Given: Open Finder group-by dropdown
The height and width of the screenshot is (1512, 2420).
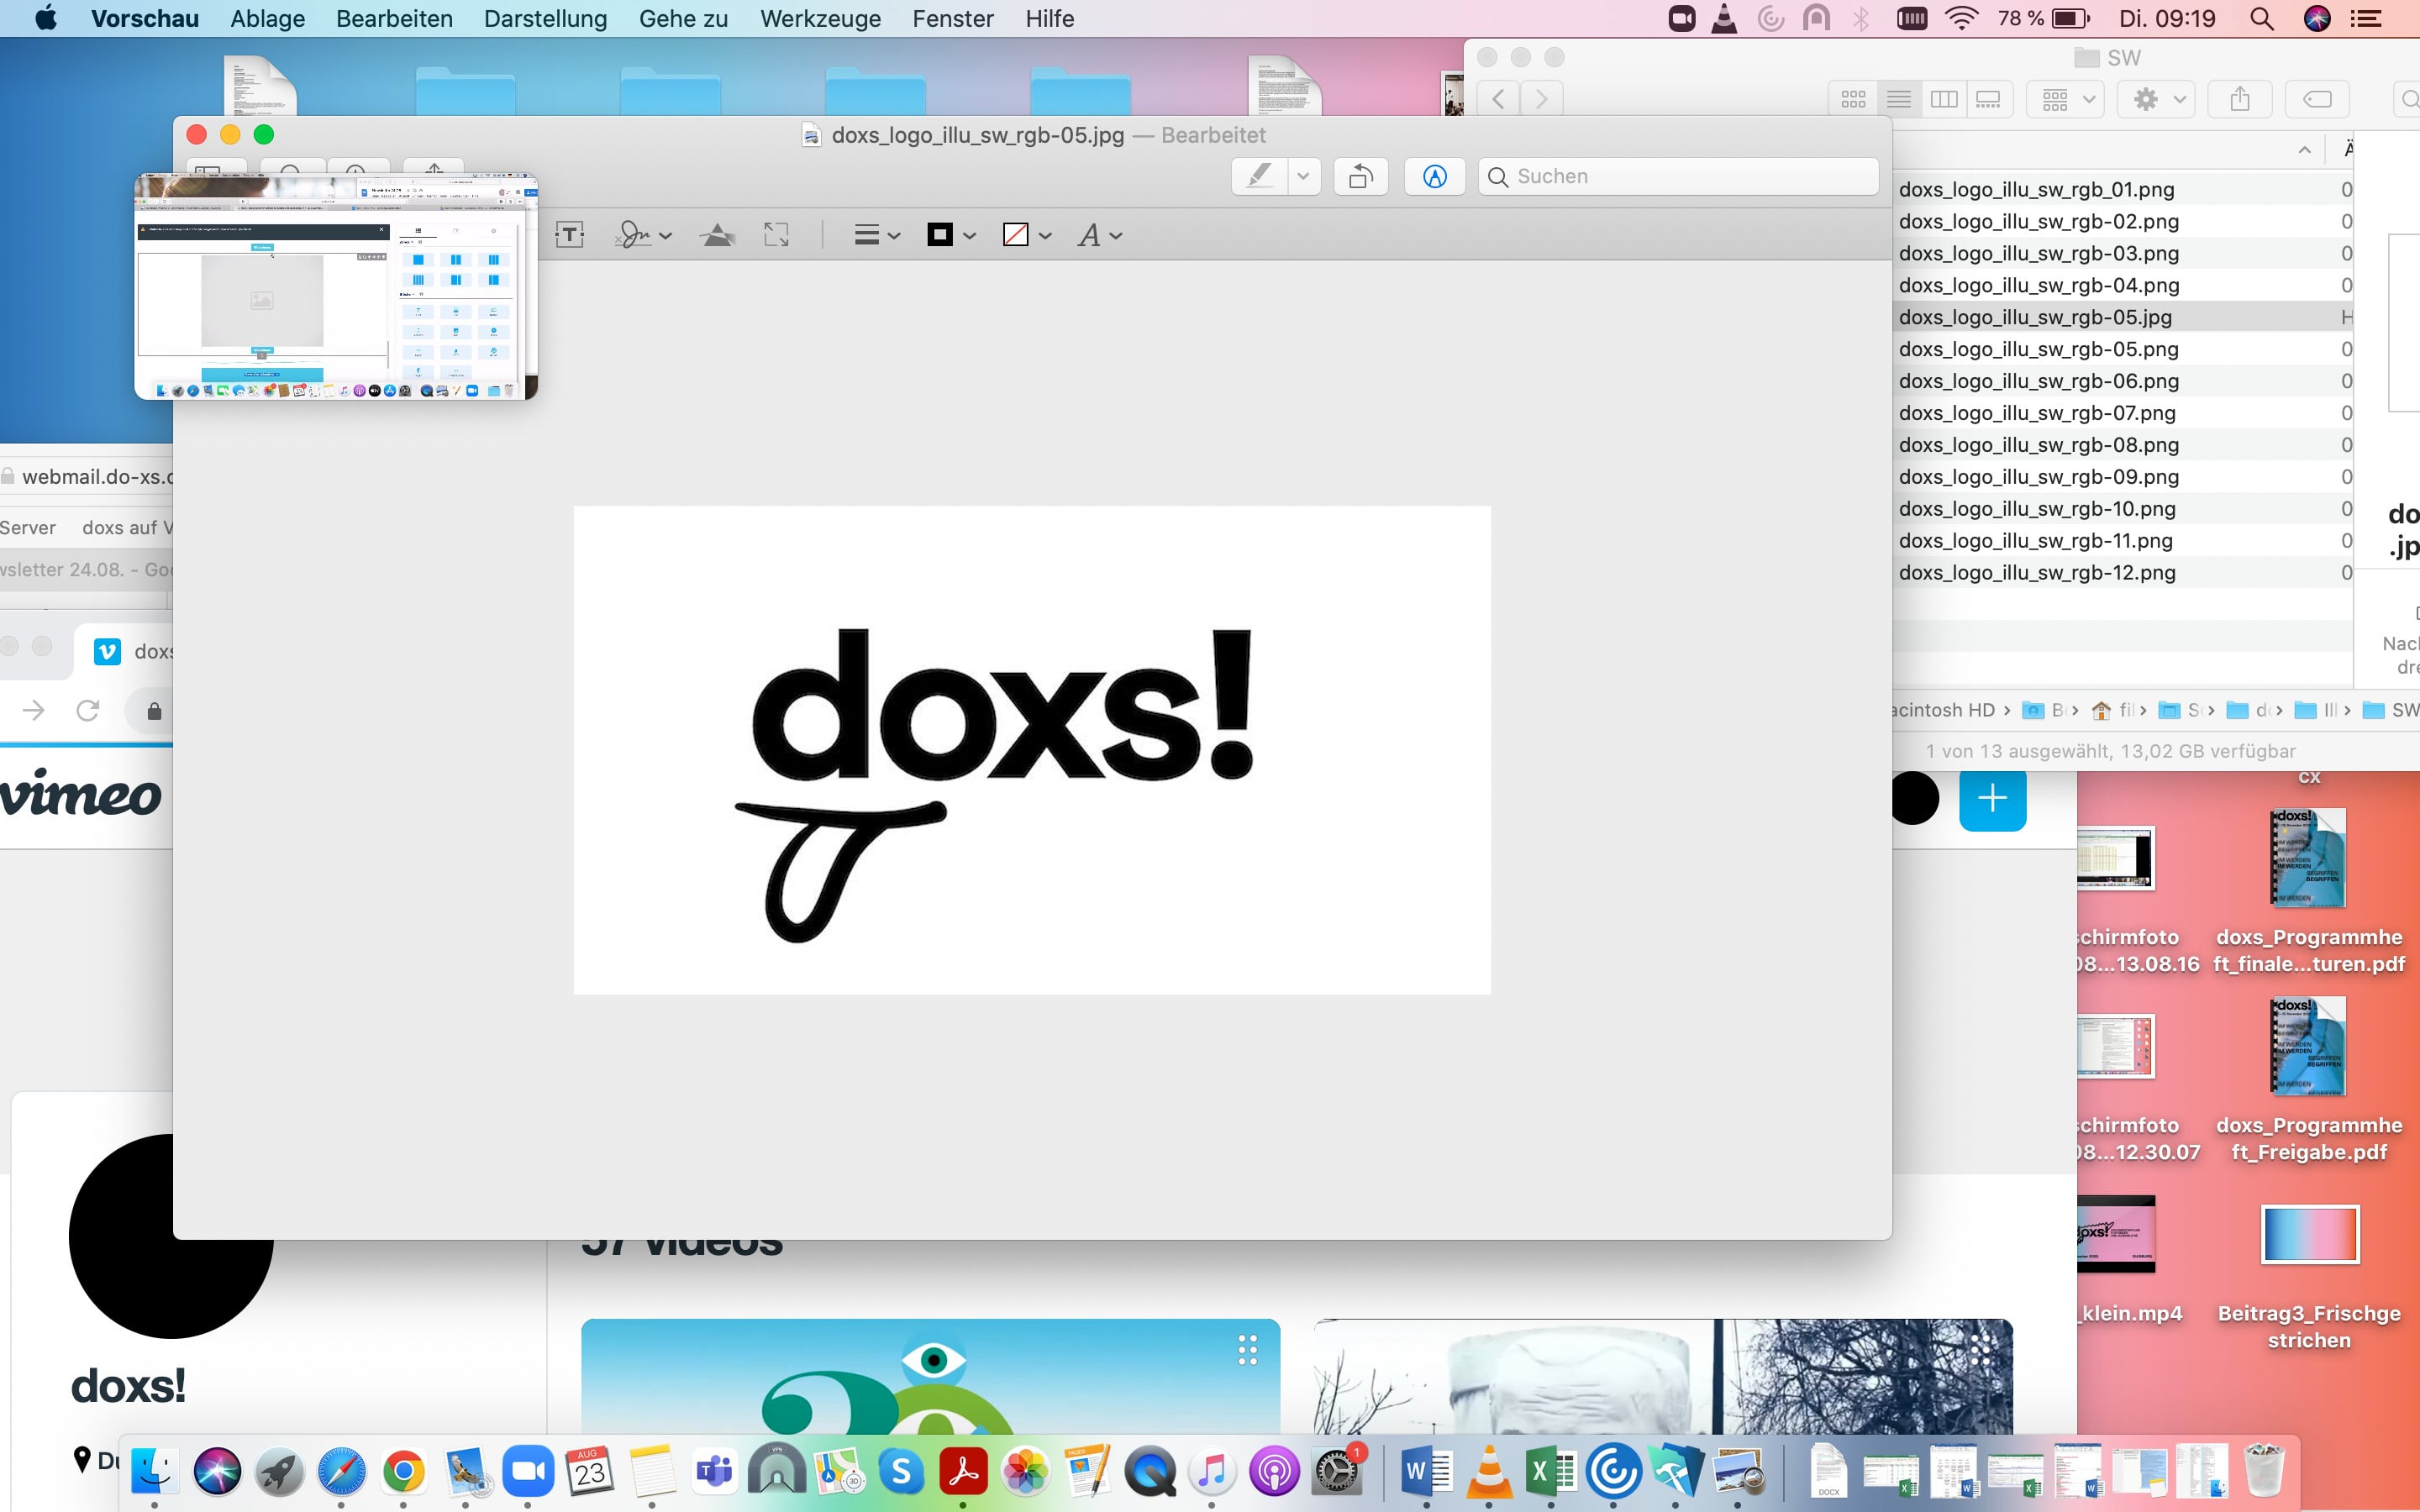Looking at the screenshot, I should click(2066, 99).
